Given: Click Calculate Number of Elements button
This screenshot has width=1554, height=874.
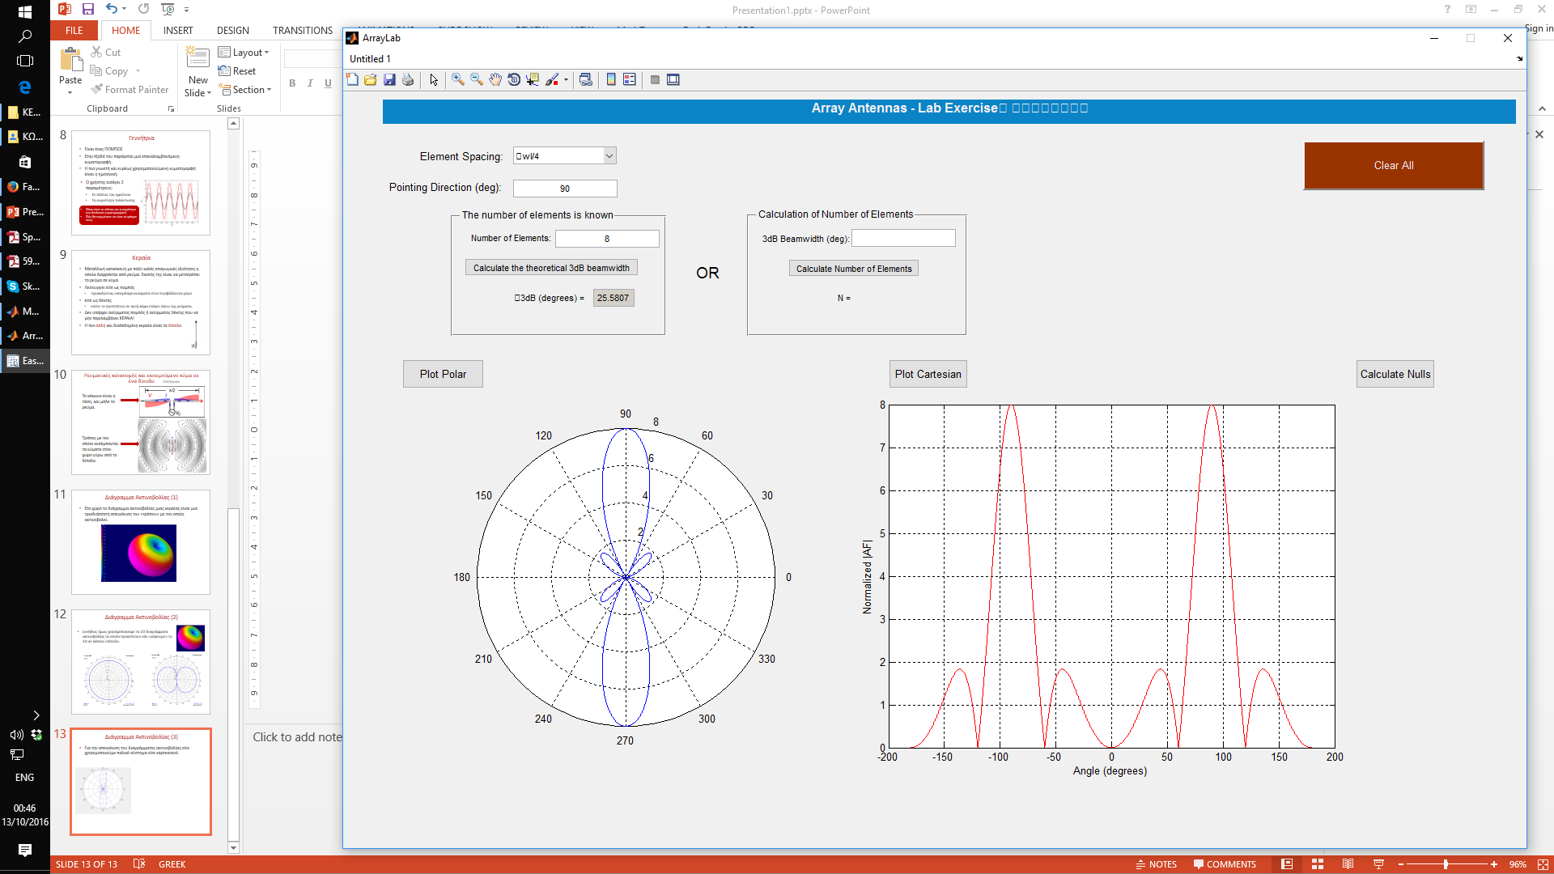Looking at the screenshot, I should 854,268.
